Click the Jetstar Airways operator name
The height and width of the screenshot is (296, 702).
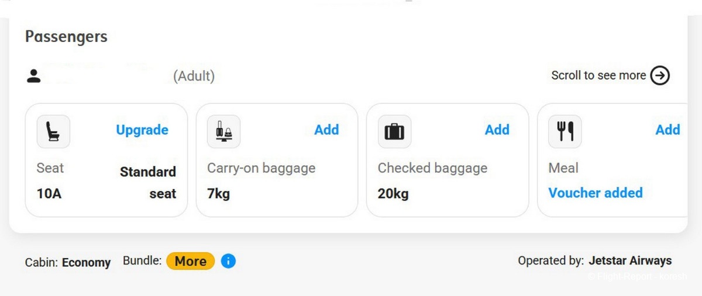(x=630, y=260)
